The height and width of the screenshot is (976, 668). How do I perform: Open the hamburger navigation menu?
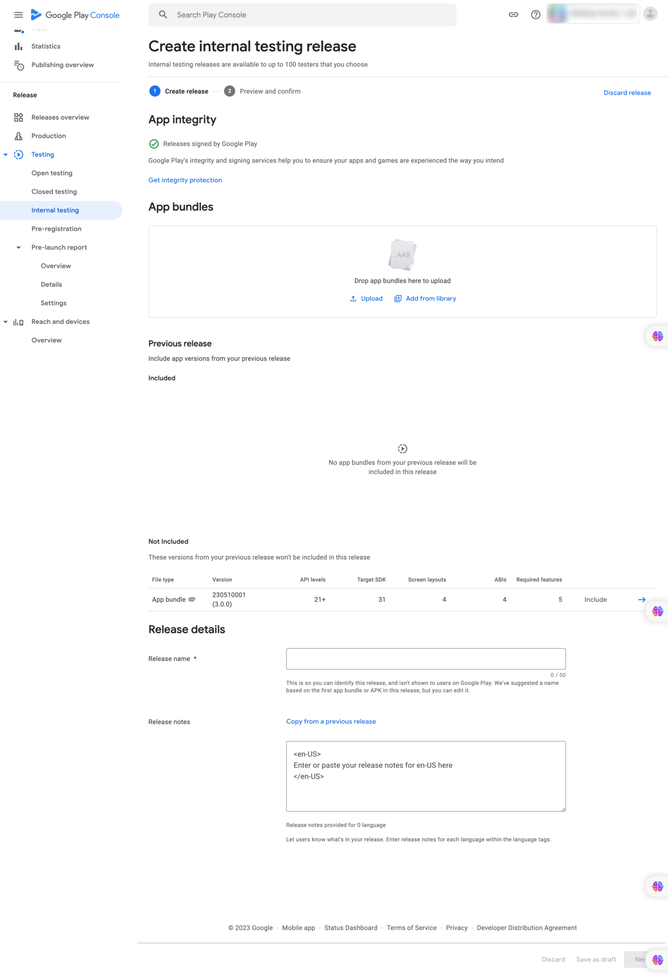pyautogui.click(x=19, y=15)
